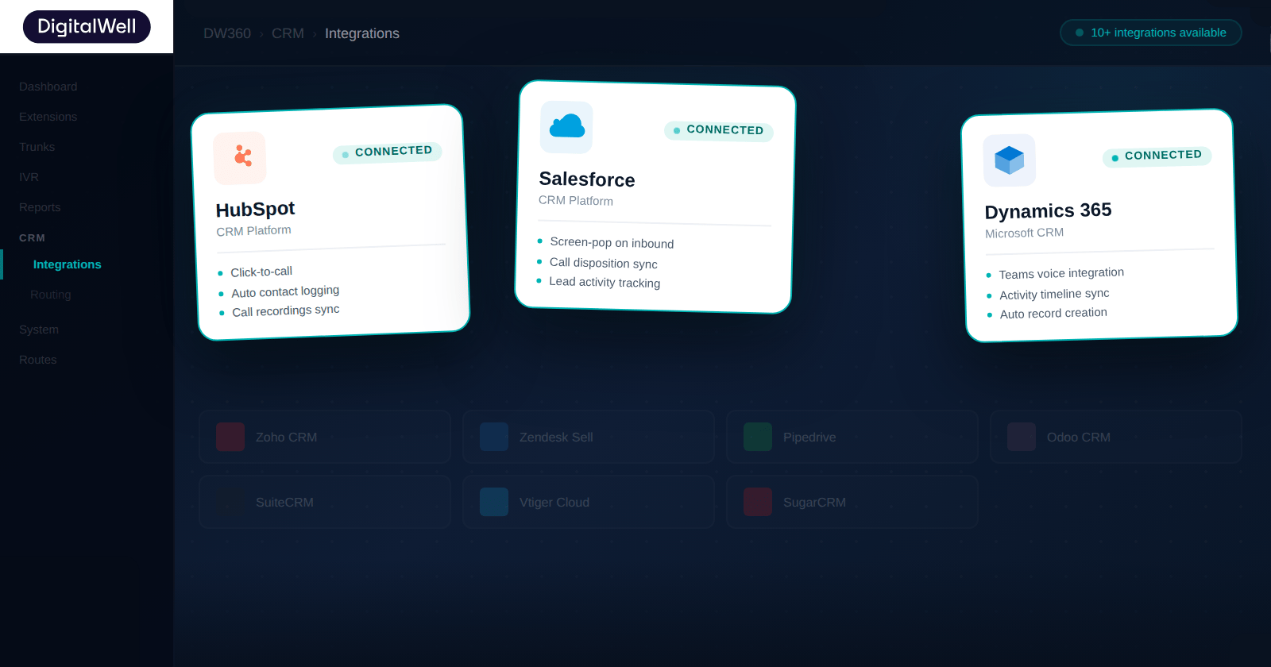Viewport: 1271px width, 667px height.
Task: Open Extensions in the sidebar
Action: 48,117
